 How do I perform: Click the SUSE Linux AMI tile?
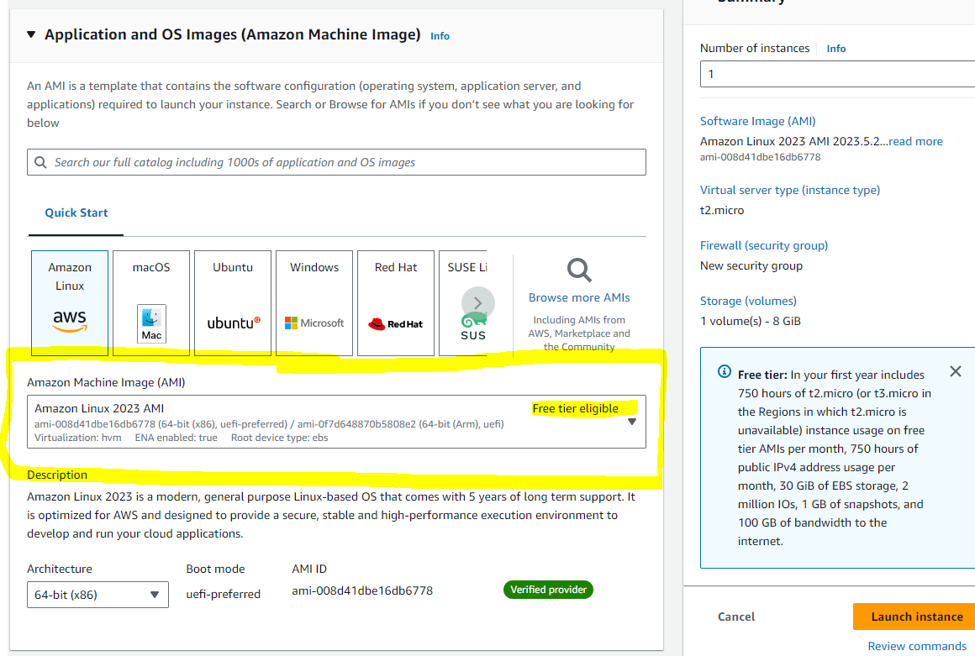[462, 302]
